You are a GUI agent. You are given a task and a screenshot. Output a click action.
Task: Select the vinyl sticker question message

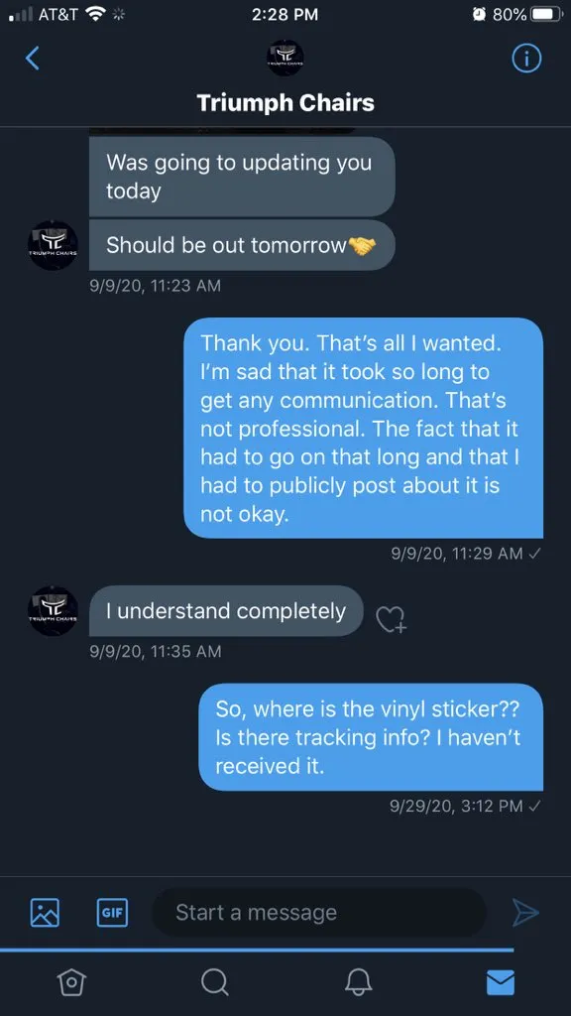coord(371,737)
